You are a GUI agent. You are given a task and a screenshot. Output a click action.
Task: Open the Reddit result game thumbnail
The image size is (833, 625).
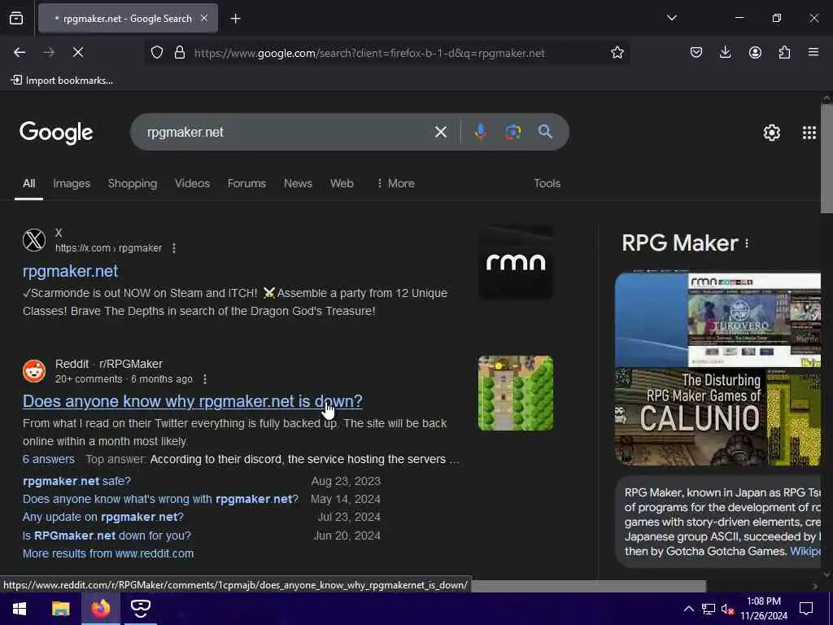515,393
